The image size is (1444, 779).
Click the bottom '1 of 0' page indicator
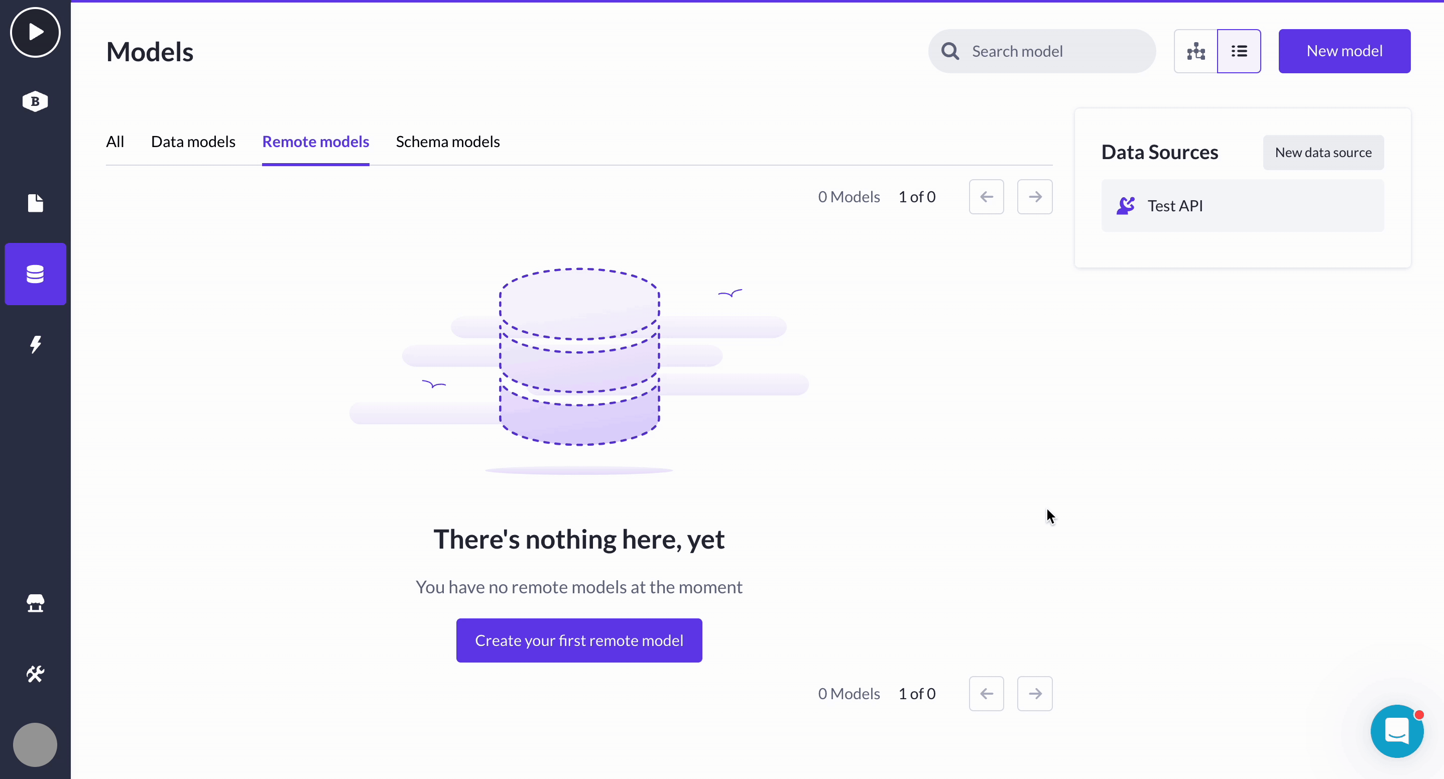pyautogui.click(x=916, y=694)
